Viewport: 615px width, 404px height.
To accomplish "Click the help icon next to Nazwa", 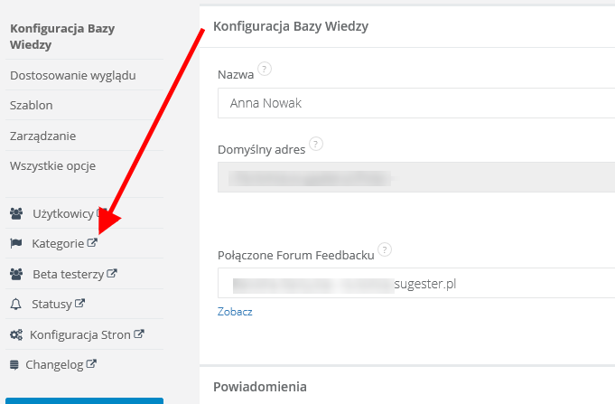I will tap(265, 69).
